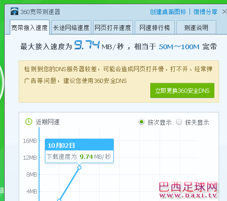Click the 16MB axis label
Image resolution: width=227 pixels, height=201 pixels.
tap(30, 141)
